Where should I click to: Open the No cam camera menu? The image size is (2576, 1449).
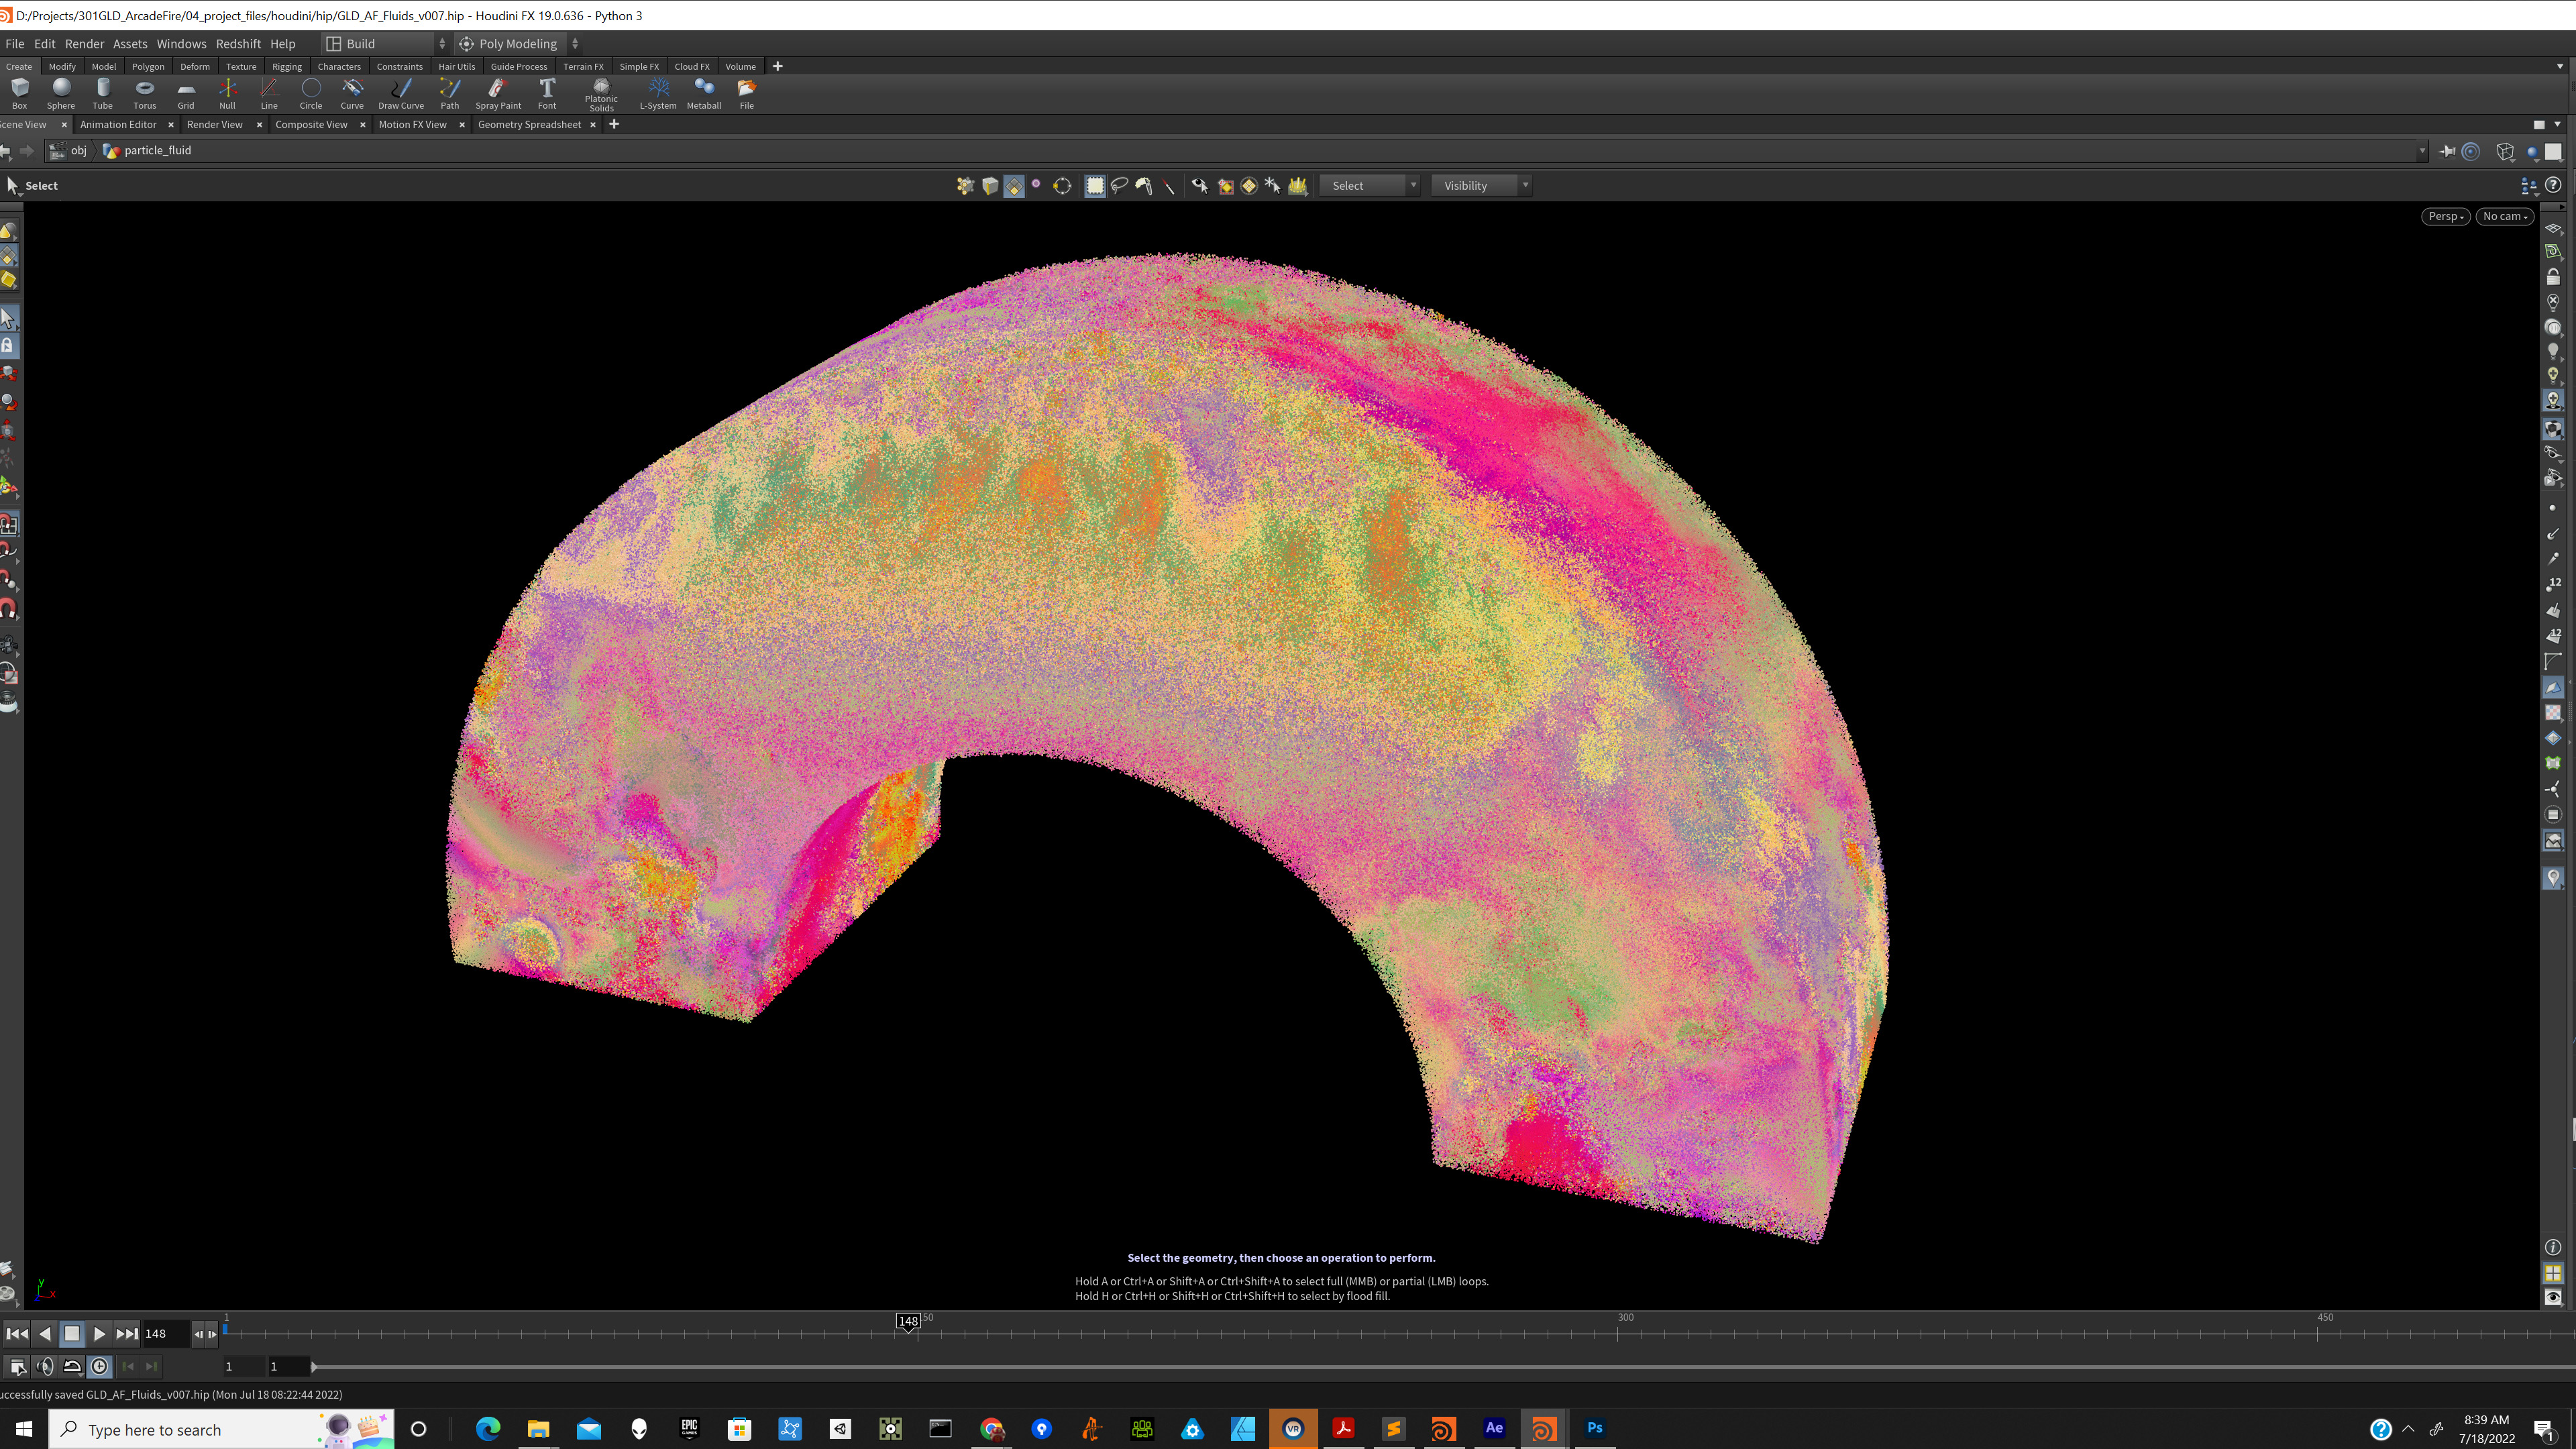(2505, 217)
